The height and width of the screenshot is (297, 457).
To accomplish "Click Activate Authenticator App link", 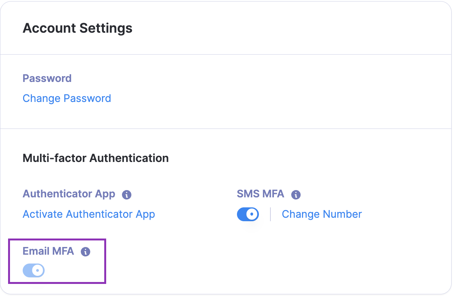I will (x=89, y=214).
